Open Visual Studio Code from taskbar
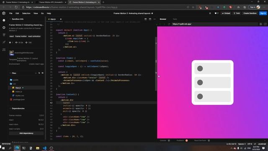Image resolution: width=268 pixels, height=151 pixels. tap(44, 148)
